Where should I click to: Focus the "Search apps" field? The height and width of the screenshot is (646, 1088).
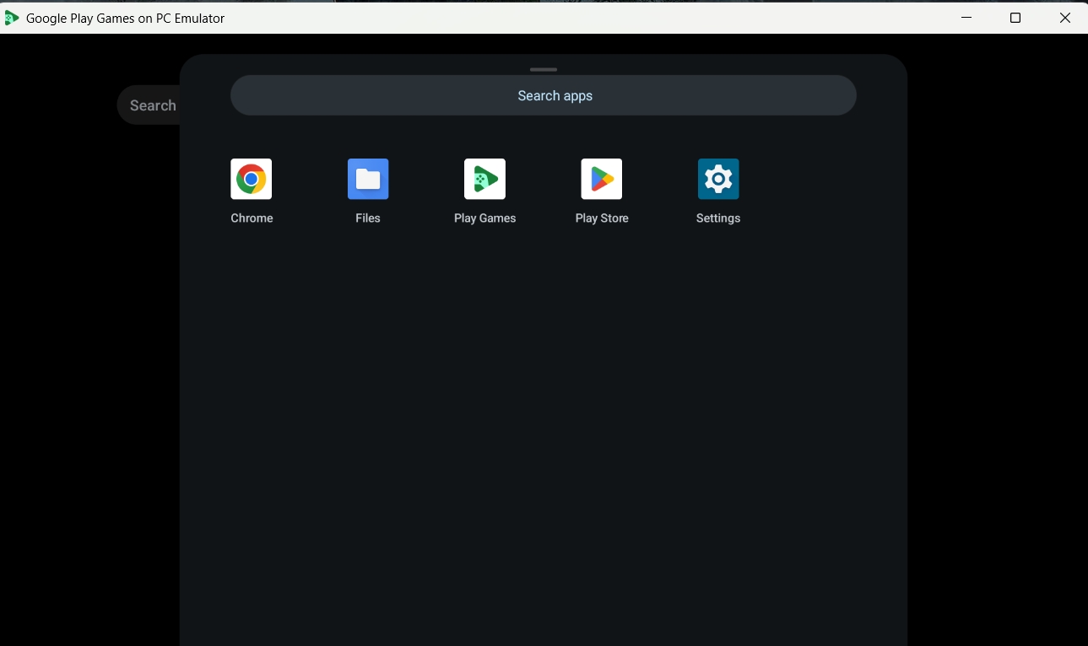[x=544, y=95]
